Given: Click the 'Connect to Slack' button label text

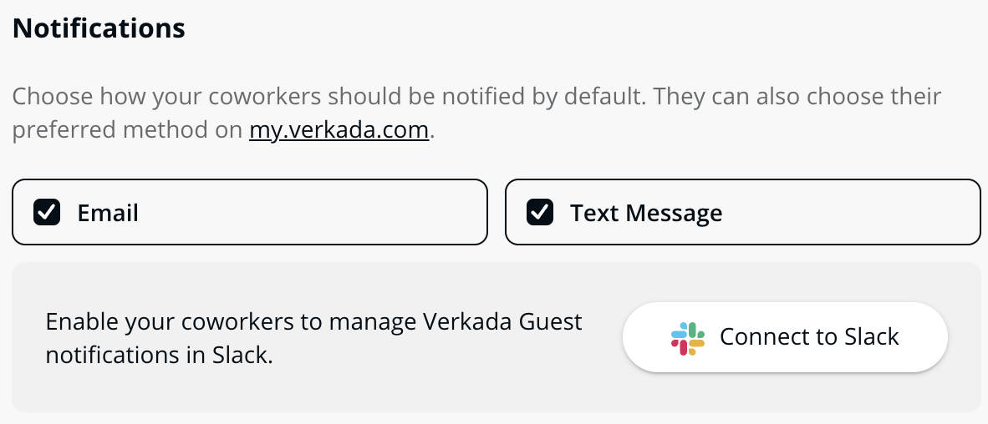Looking at the screenshot, I should 809,337.
